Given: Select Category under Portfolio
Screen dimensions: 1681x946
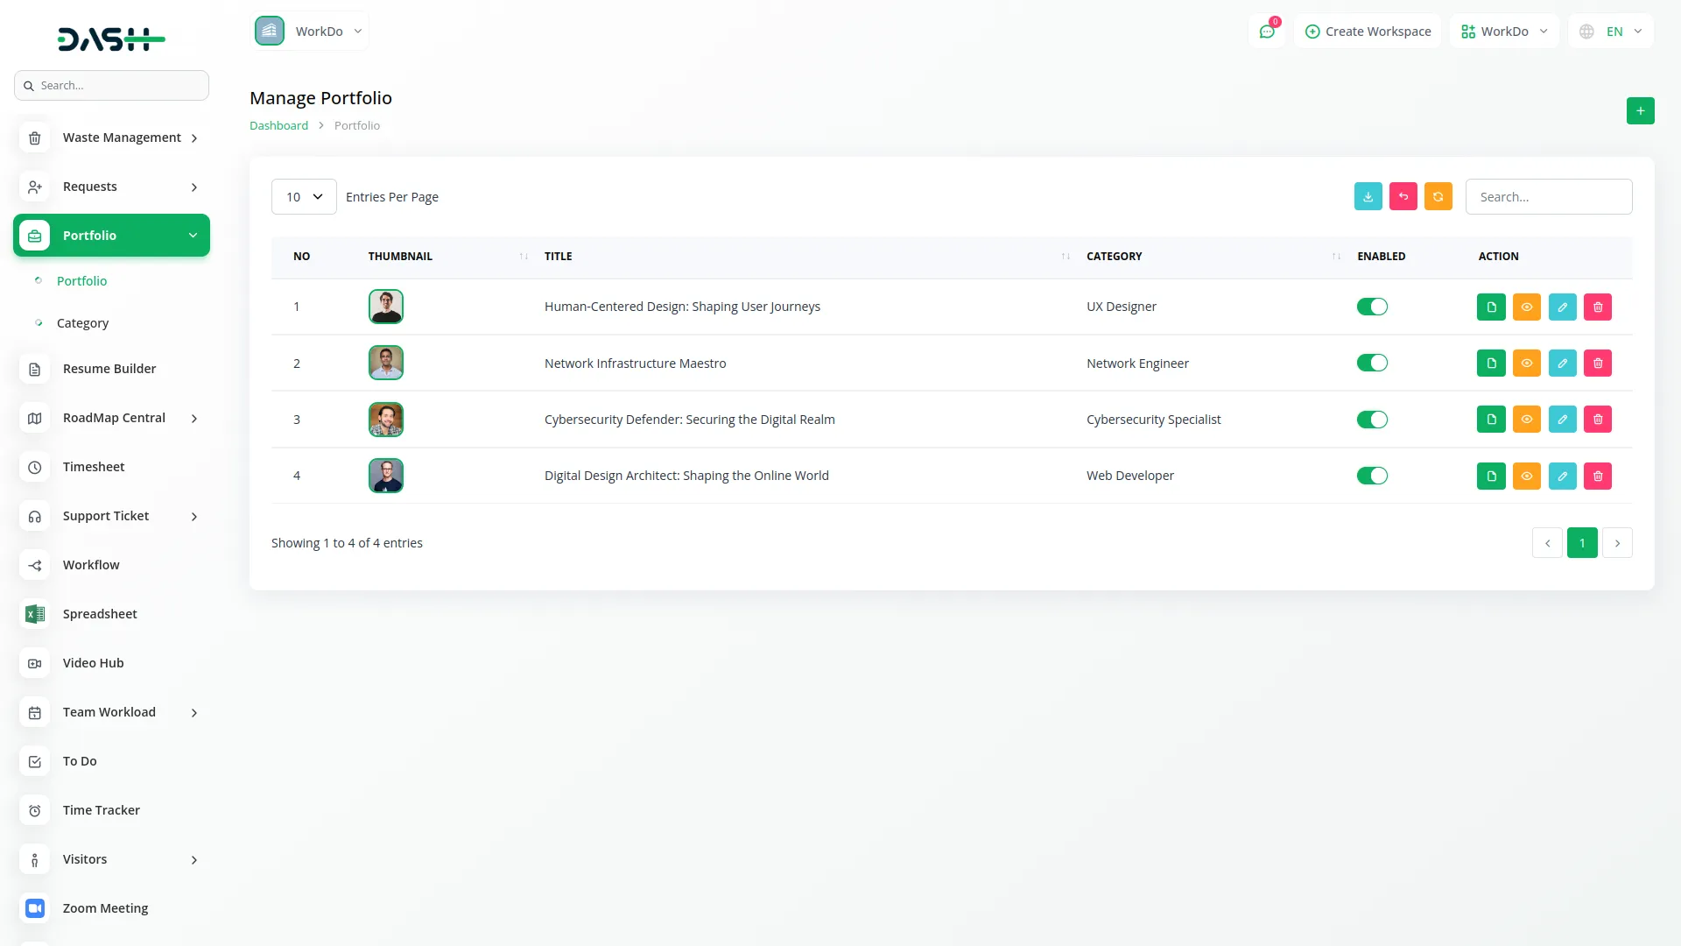Looking at the screenshot, I should pos(83,322).
